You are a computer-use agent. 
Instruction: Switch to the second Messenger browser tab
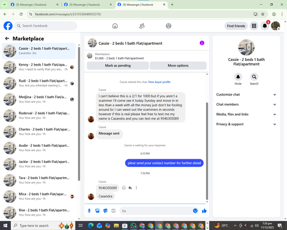88,5
